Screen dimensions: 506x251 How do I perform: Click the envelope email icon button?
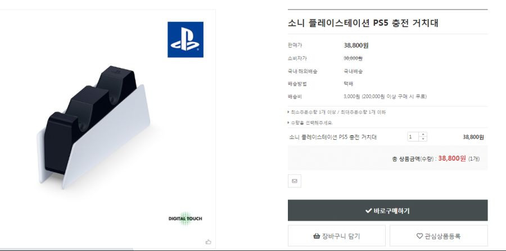click(294, 181)
